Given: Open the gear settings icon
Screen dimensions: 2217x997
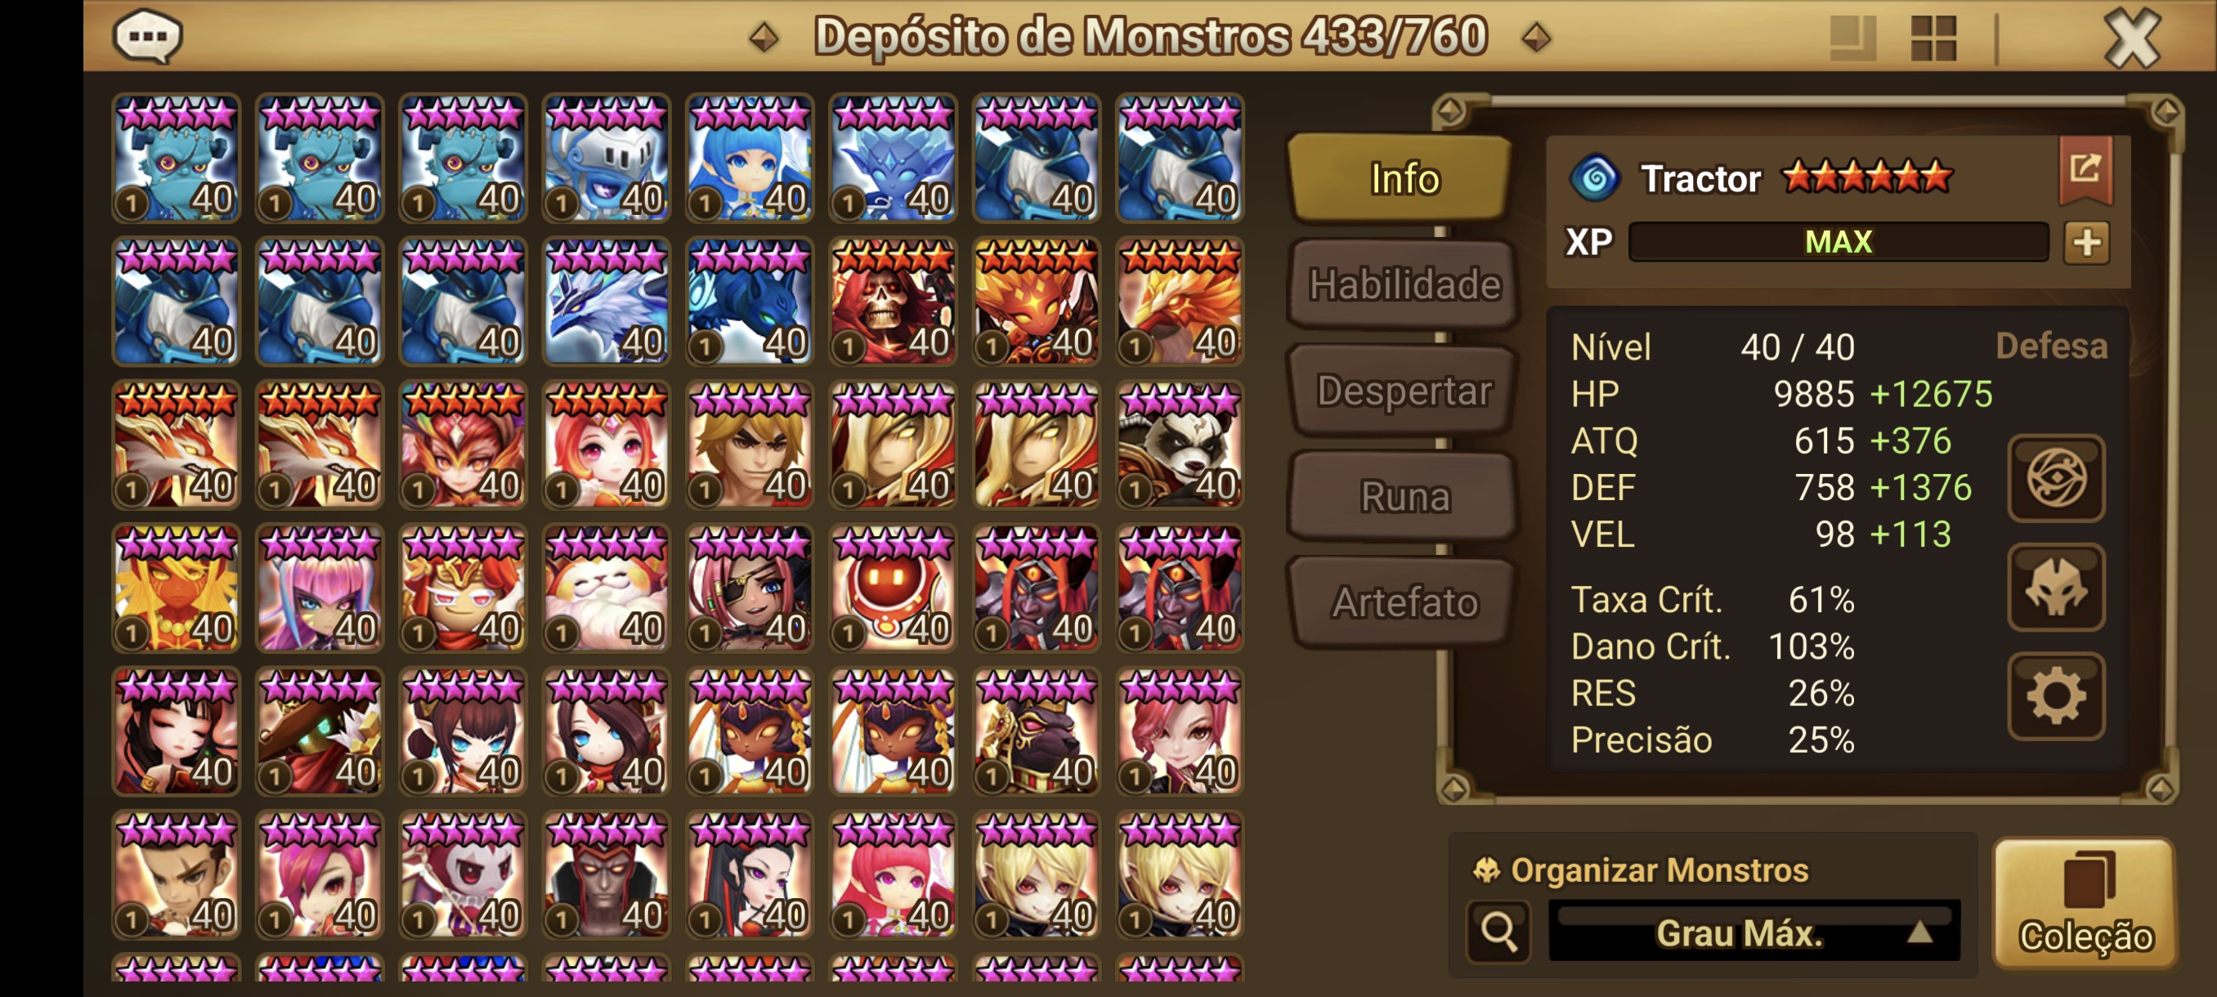Looking at the screenshot, I should click(2056, 696).
